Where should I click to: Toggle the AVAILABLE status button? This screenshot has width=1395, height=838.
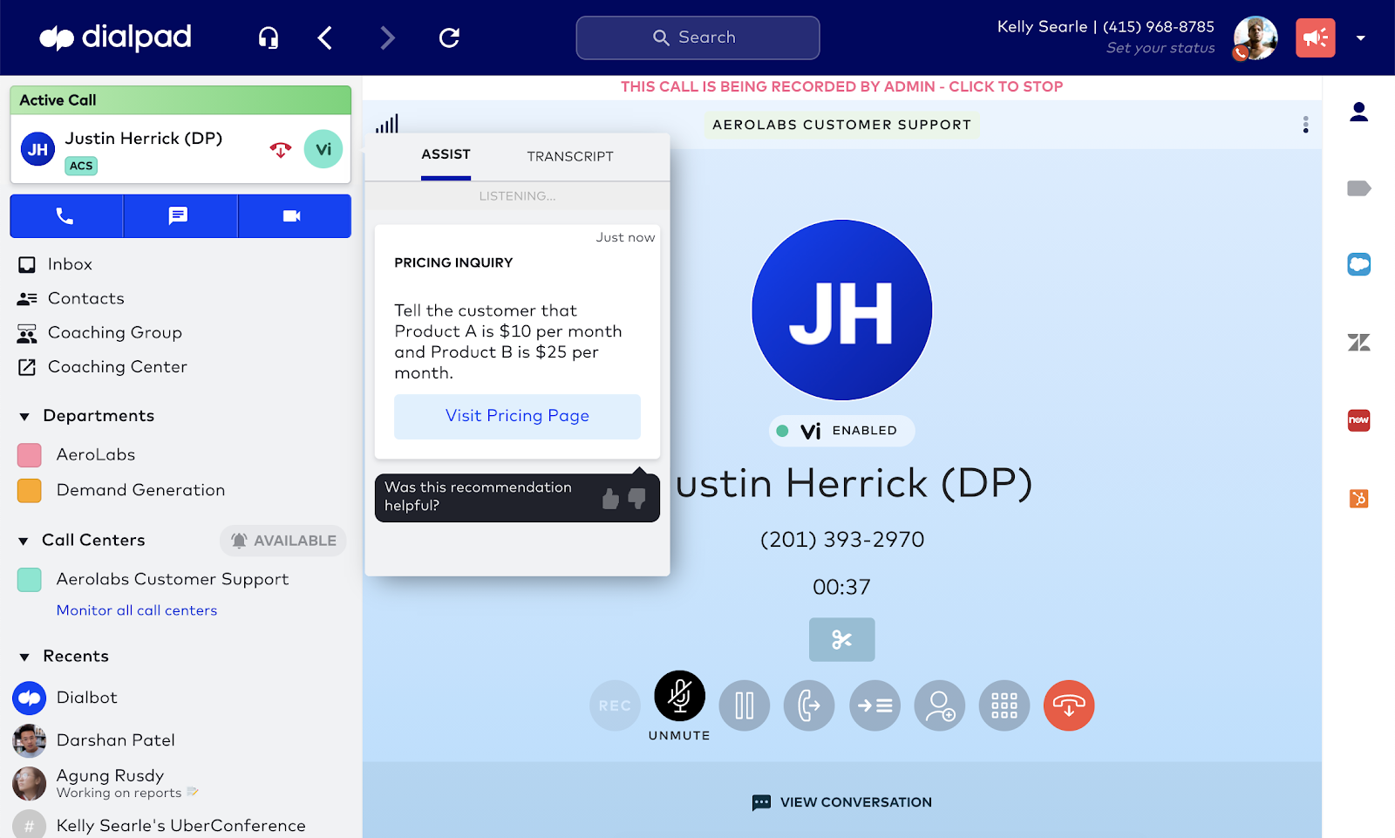pos(283,541)
